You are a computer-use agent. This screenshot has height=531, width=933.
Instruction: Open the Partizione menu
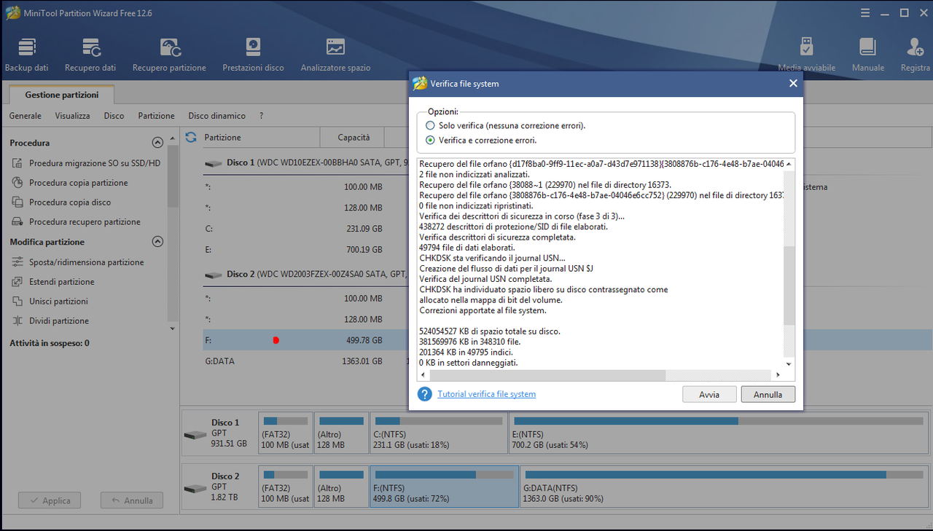[x=156, y=116]
